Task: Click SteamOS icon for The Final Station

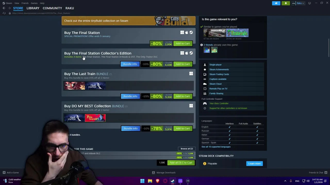Action: click(191, 32)
